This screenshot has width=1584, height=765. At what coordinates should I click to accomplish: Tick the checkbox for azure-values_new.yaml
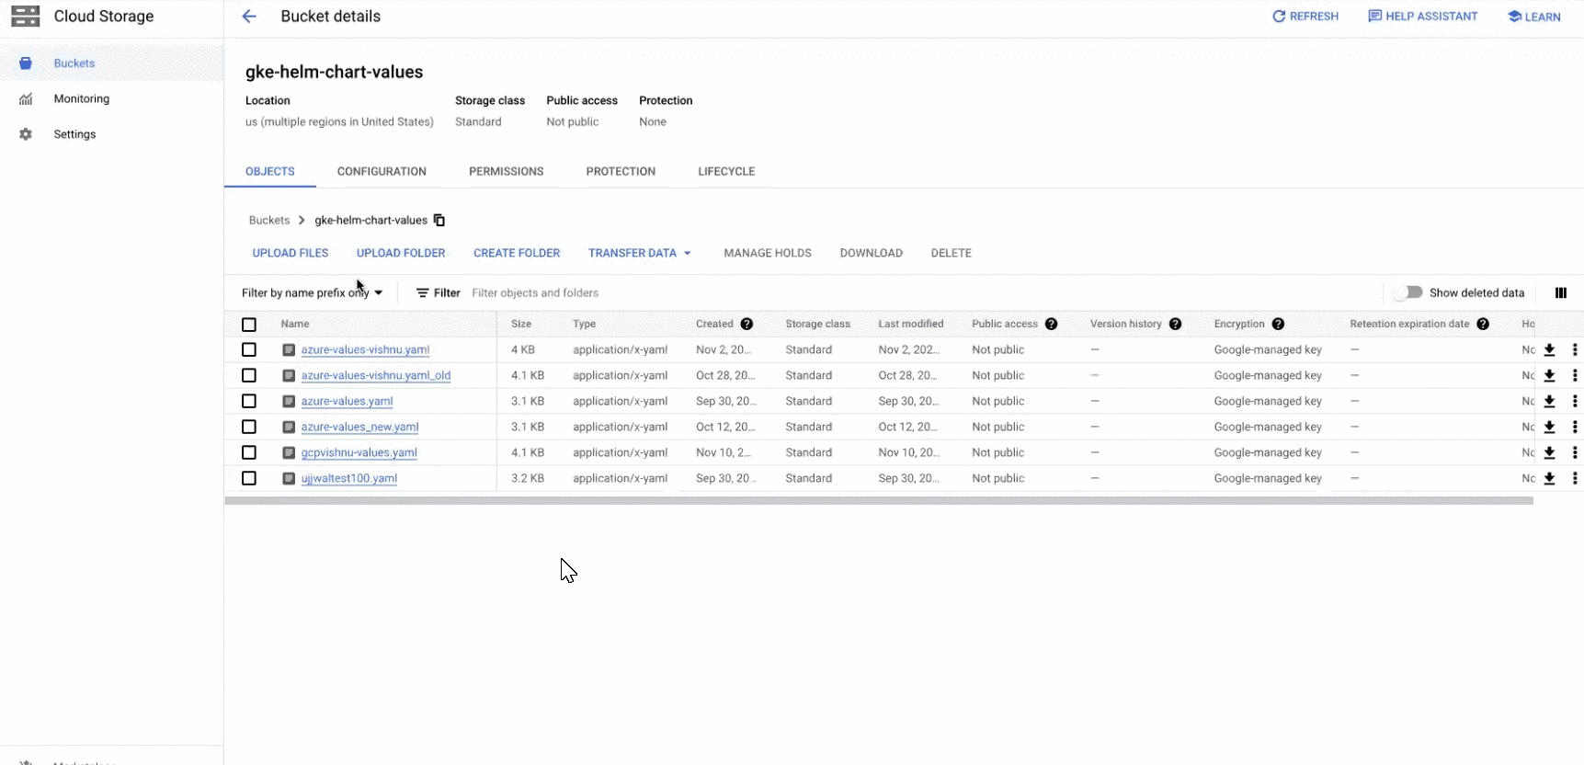point(249,427)
